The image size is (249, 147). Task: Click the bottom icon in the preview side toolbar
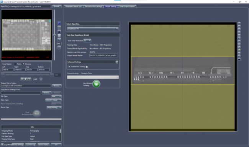[x=59, y=47]
